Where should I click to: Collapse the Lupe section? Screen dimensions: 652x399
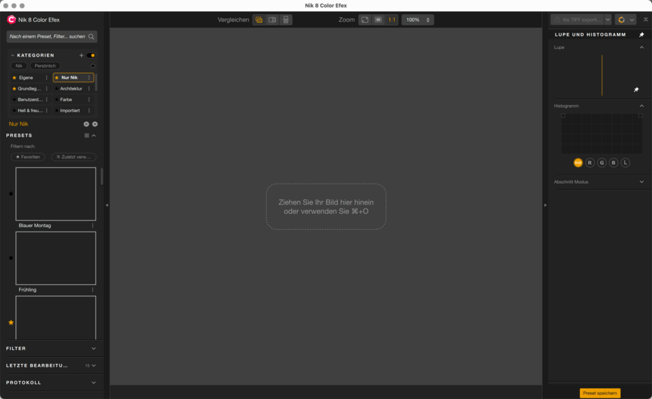[x=642, y=47]
